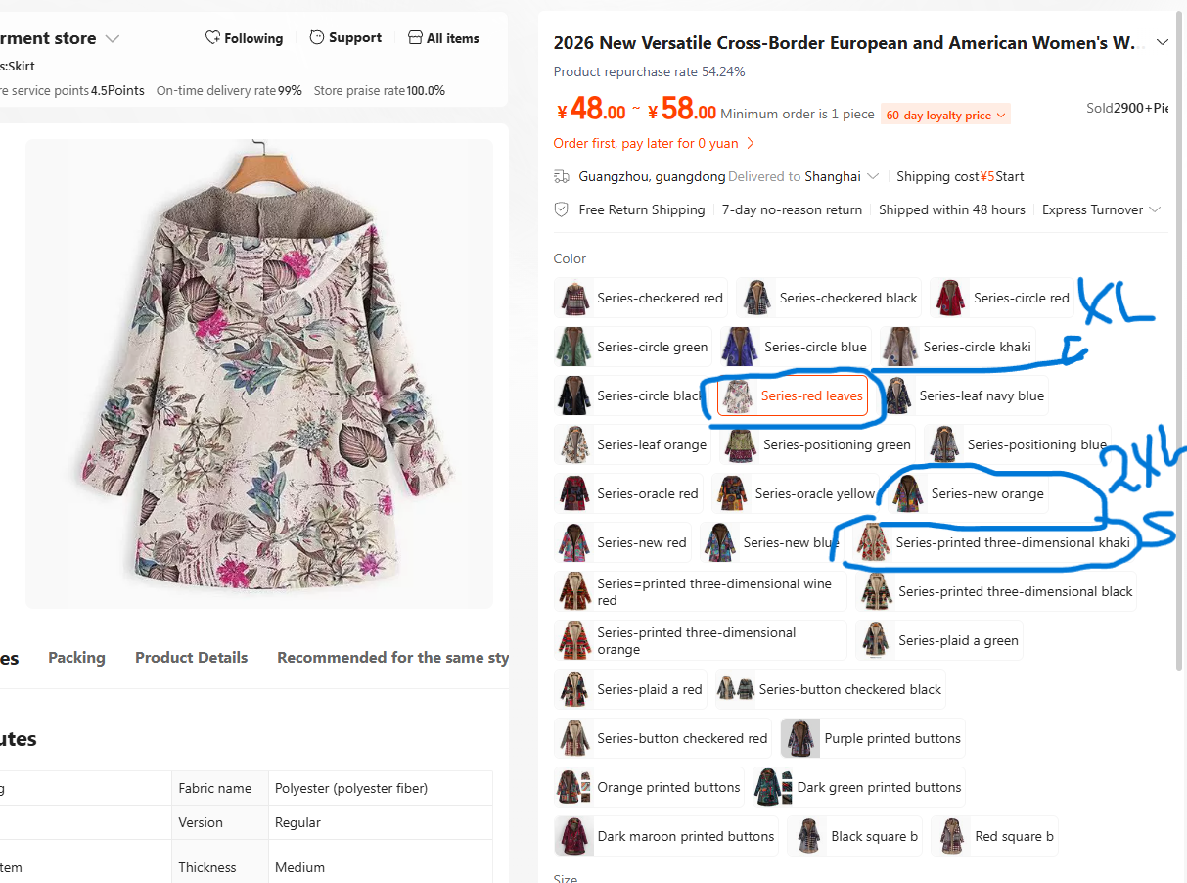
Task: Expand the Express Turnover services chevron
Action: pos(1155,209)
